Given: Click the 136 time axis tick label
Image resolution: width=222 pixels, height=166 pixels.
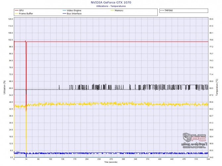Looking at the screenshot, I should point(63,159).
